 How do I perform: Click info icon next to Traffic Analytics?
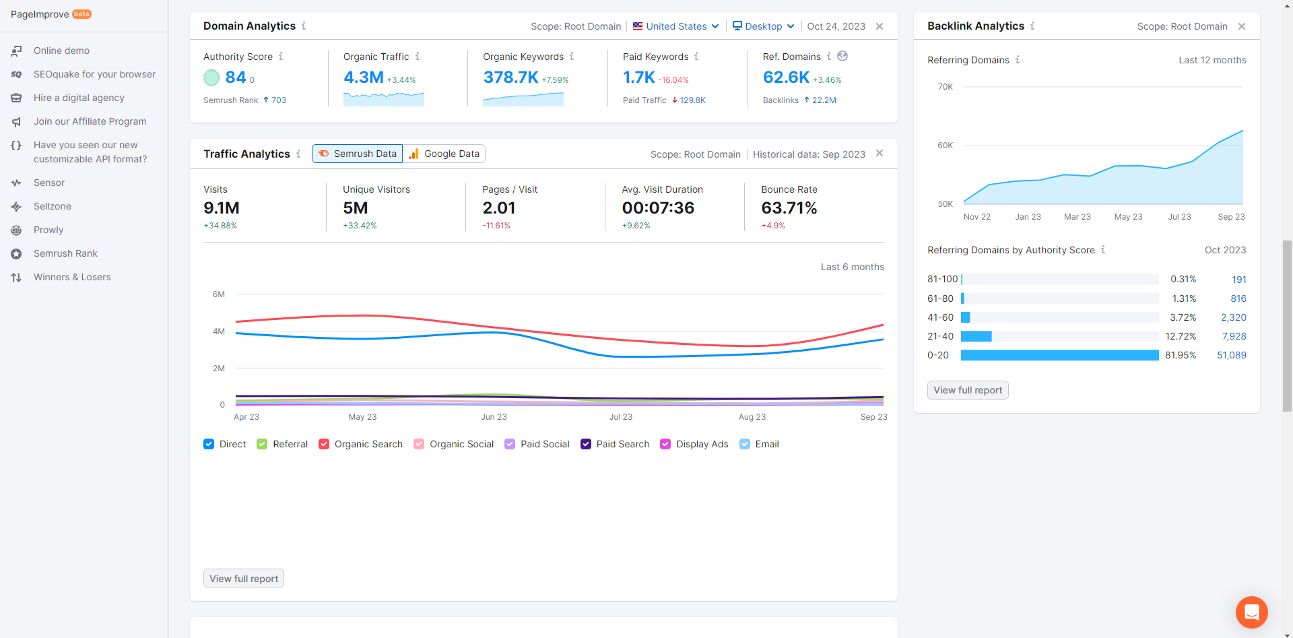[x=298, y=154]
